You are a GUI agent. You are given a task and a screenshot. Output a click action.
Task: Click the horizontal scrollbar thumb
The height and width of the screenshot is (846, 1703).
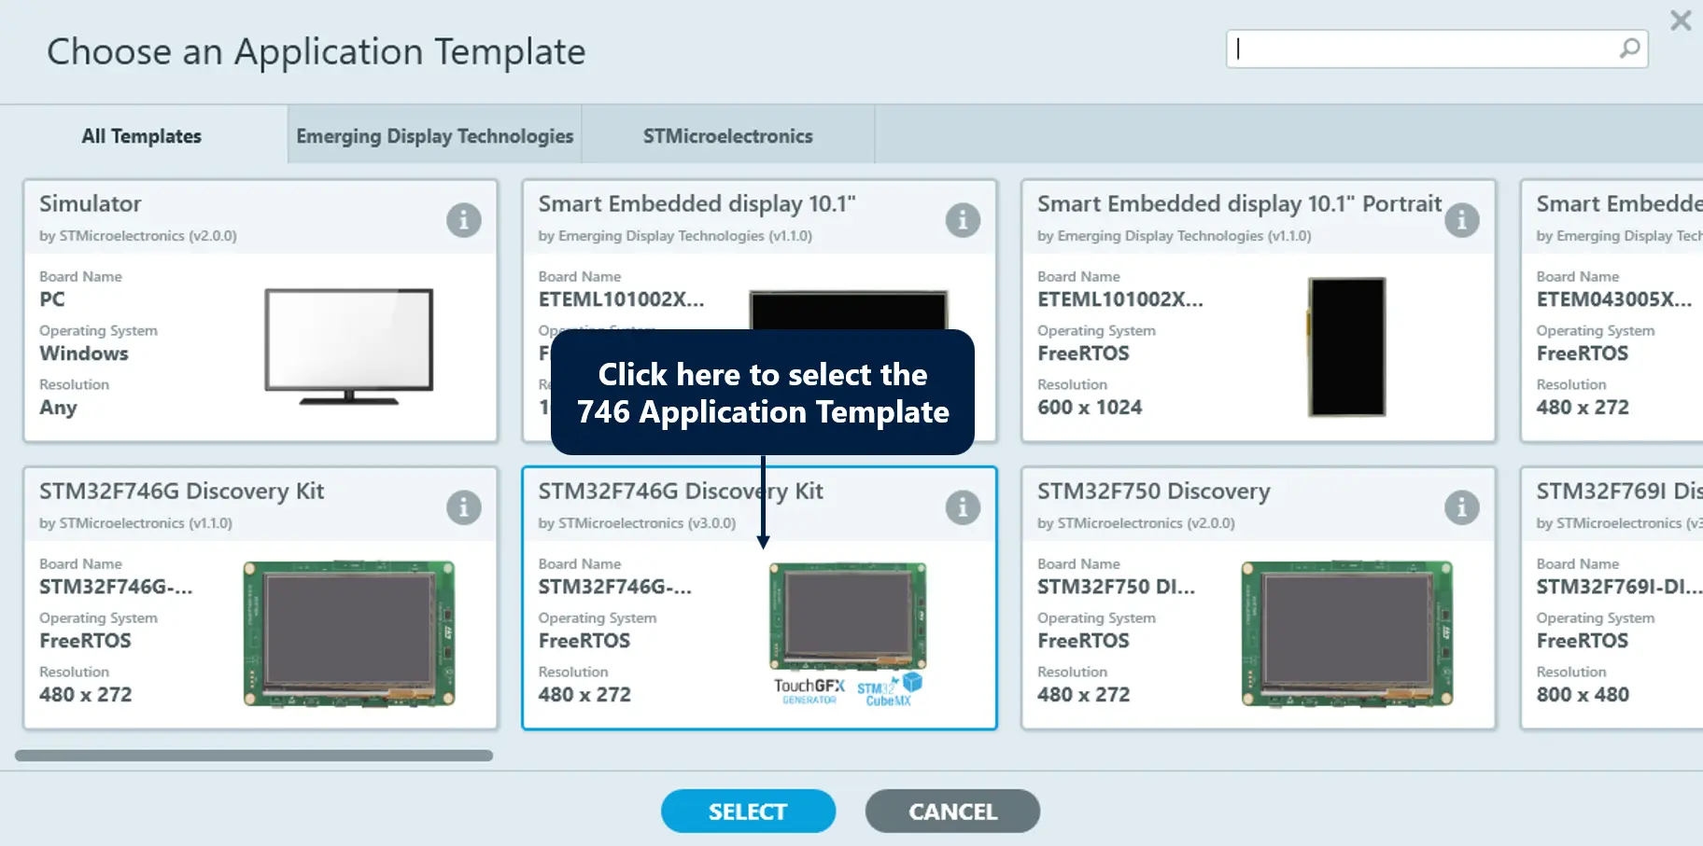click(254, 756)
